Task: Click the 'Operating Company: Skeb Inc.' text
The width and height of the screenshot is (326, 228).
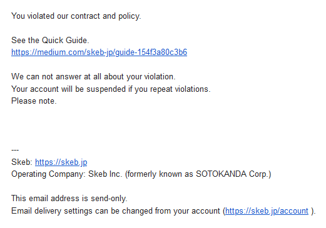Action: (66, 174)
